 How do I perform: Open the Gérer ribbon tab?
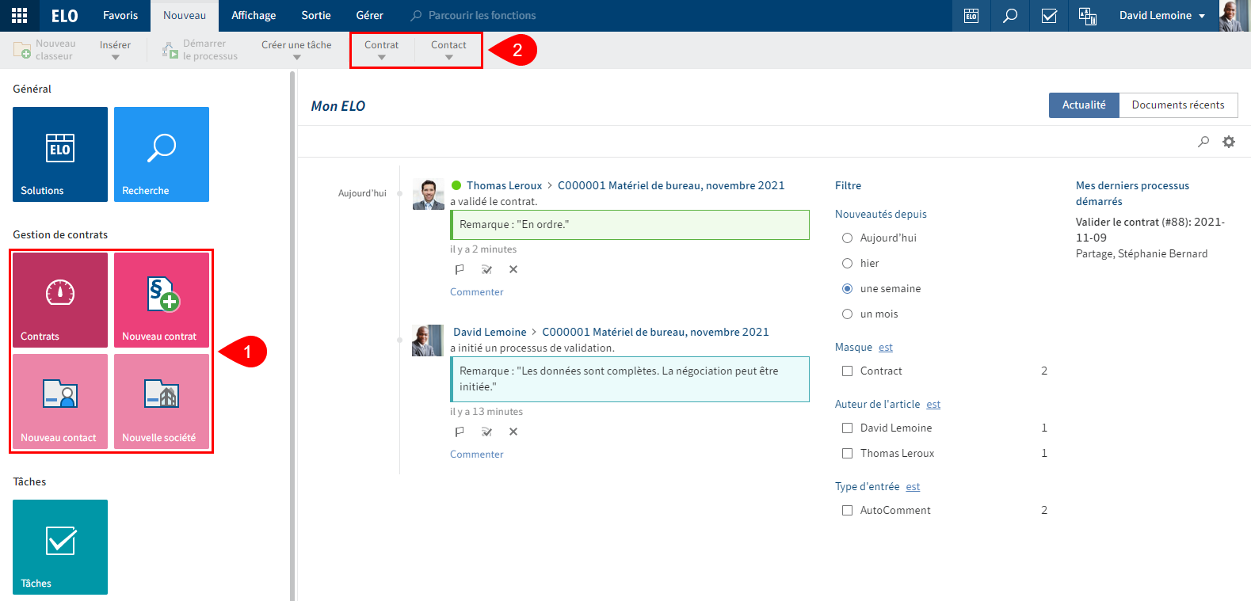[370, 16]
